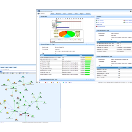Click the gray alarm icon in status bar
The width and height of the screenshot is (132, 132).
(69, 82)
